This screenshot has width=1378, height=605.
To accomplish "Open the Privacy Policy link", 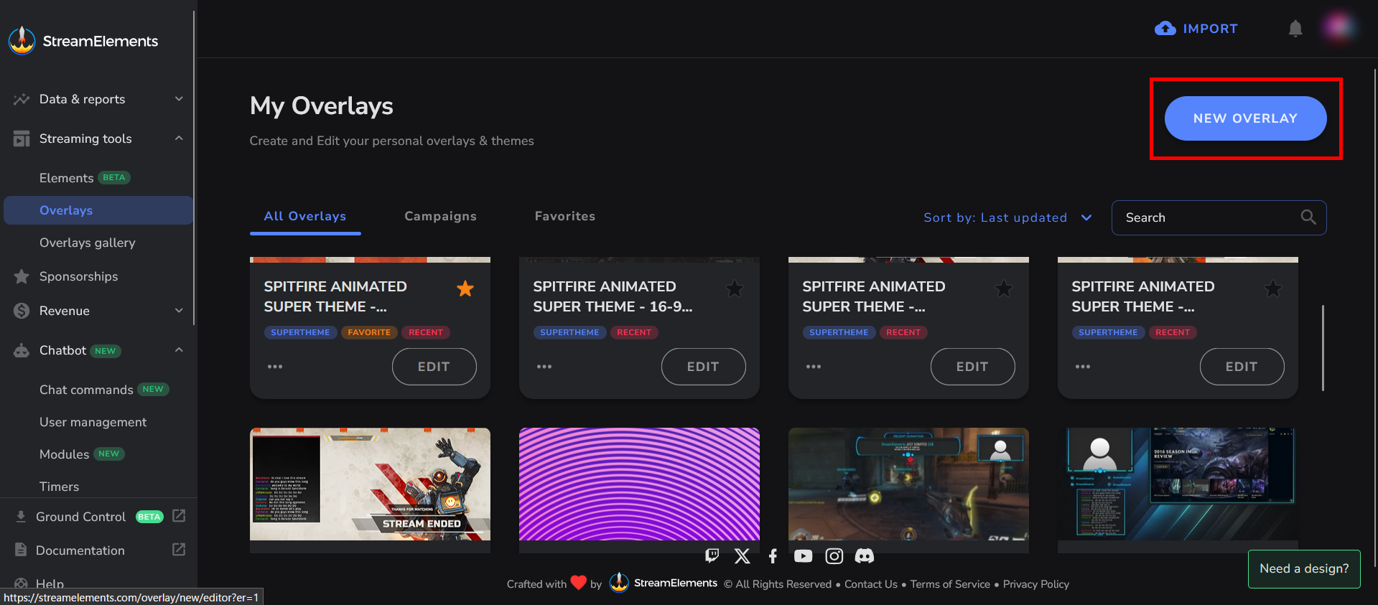I will coord(1036,584).
